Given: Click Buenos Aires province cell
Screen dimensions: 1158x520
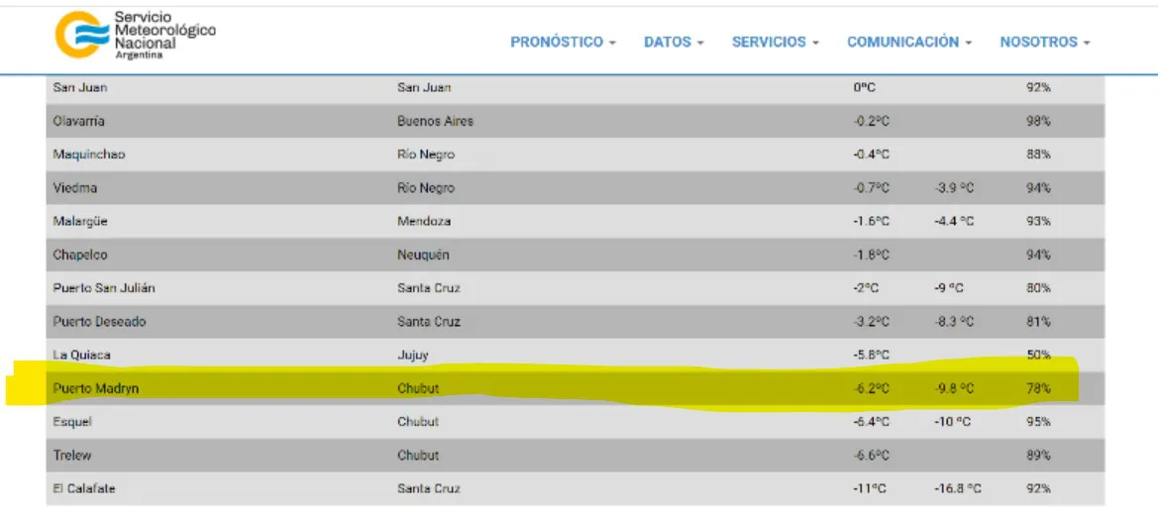Looking at the screenshot, I should pyautogui.click(x=435, y=121).
